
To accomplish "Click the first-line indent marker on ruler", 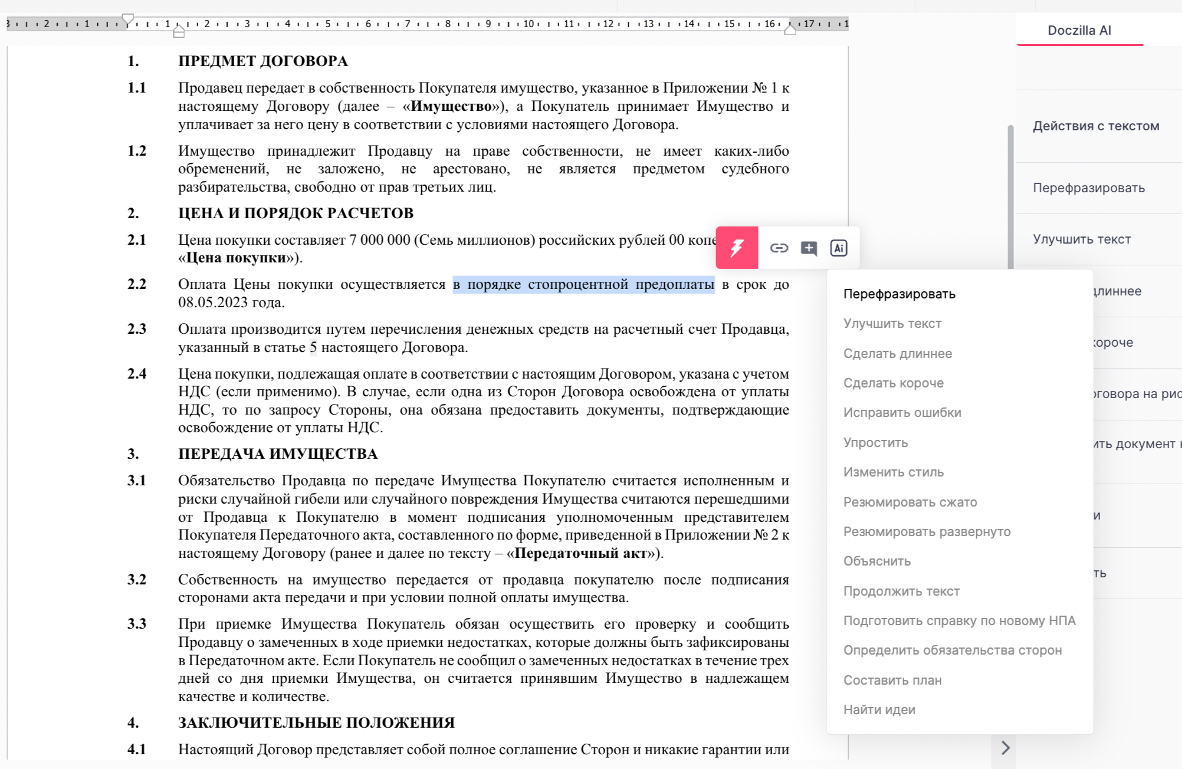I will coord(128,19).
